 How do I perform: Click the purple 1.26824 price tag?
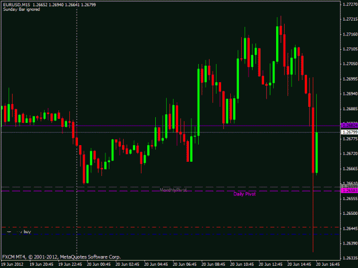coord(349,126)
